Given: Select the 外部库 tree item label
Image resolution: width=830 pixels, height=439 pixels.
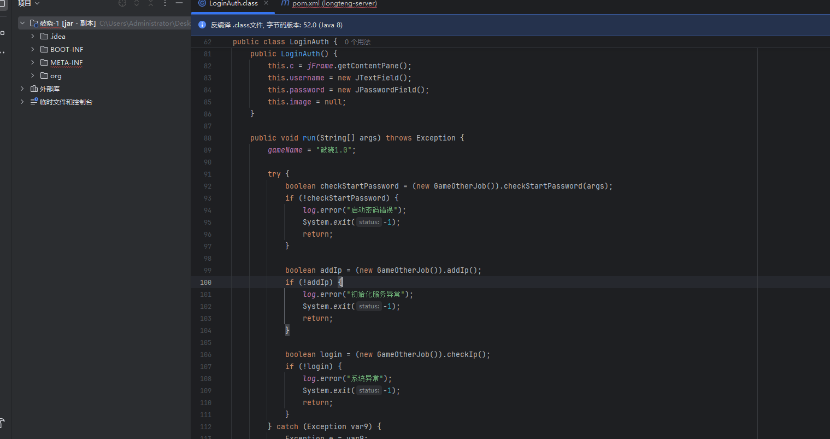Looking at the screenshot, I should 50,89.
